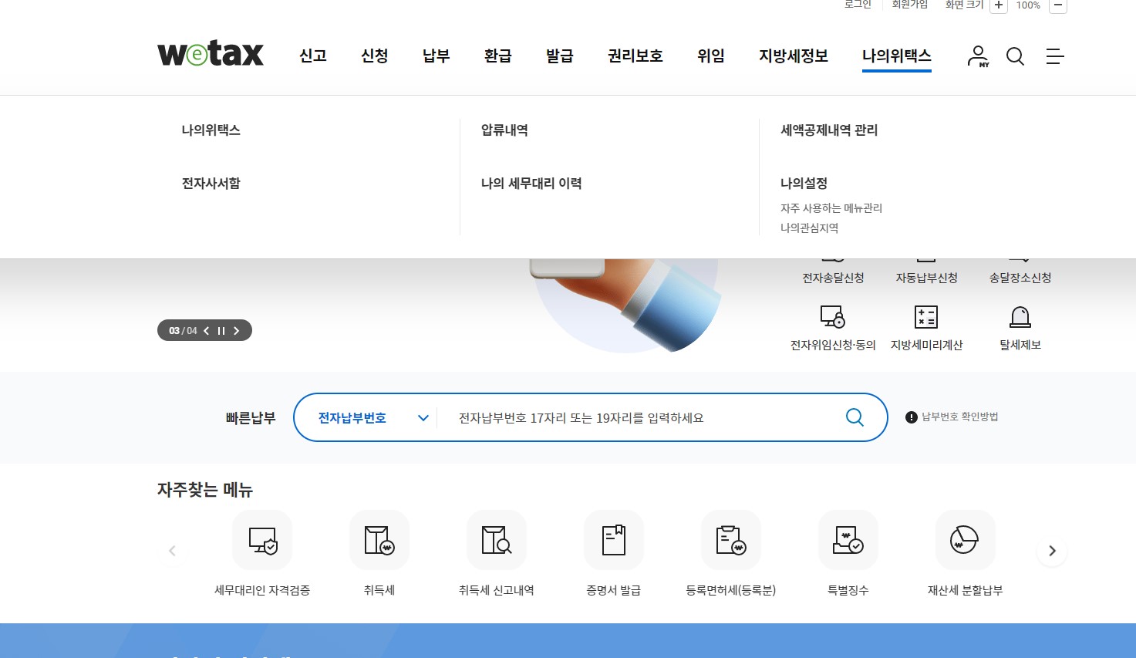Image resolution: width=1136 pixels, height=658 pixels.
Task: Launch 지방세미리계산 calculator icon
Action: click(x=926, y=317)
